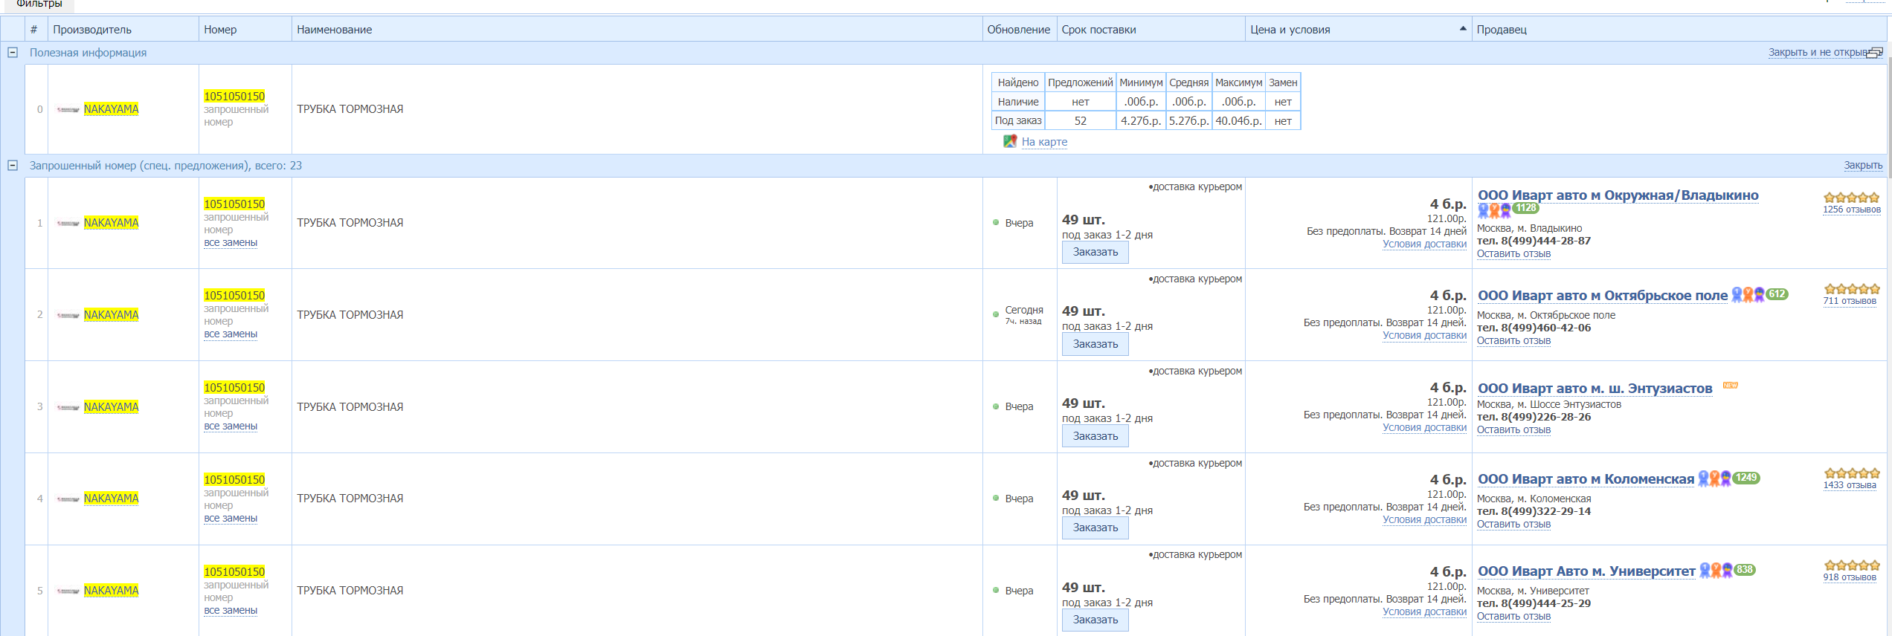Sort by the "Наименование" column header
The image size is (1892, 636).
tap(637, 29)
